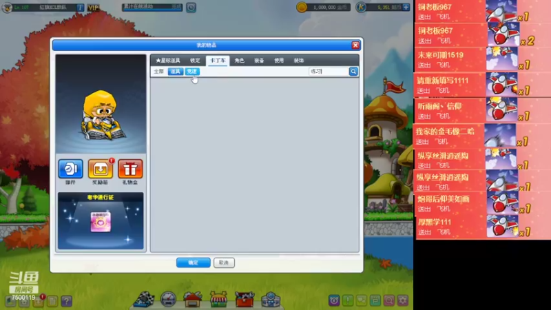551x310 pixels.
Task: Open the 装饰 tab
Action: tap(299, 61)
